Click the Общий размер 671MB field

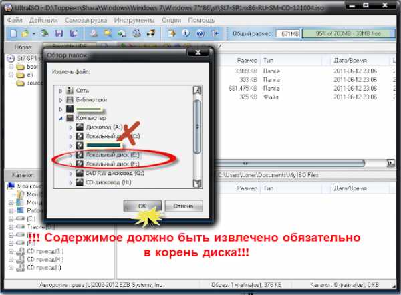click(x=288, y=34)
